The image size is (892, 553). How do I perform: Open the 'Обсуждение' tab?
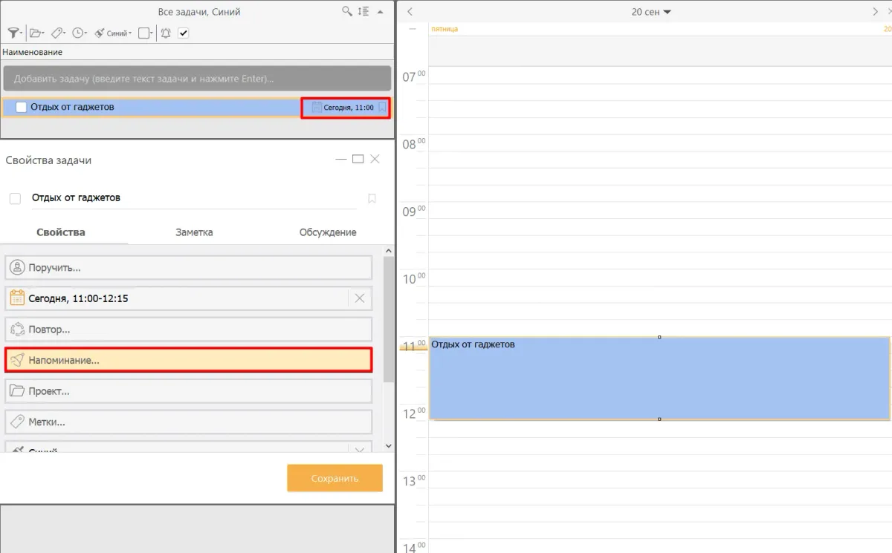[327, 232]
